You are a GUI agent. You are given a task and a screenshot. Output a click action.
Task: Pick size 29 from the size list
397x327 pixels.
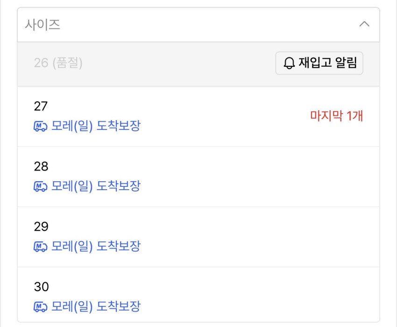click(41, 227)
